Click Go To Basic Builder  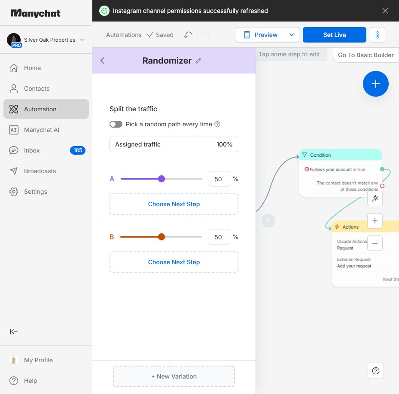(365, 55)
